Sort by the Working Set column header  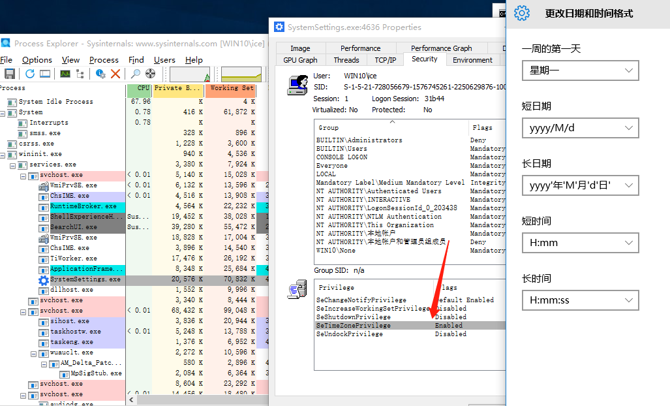pos(231,88)
